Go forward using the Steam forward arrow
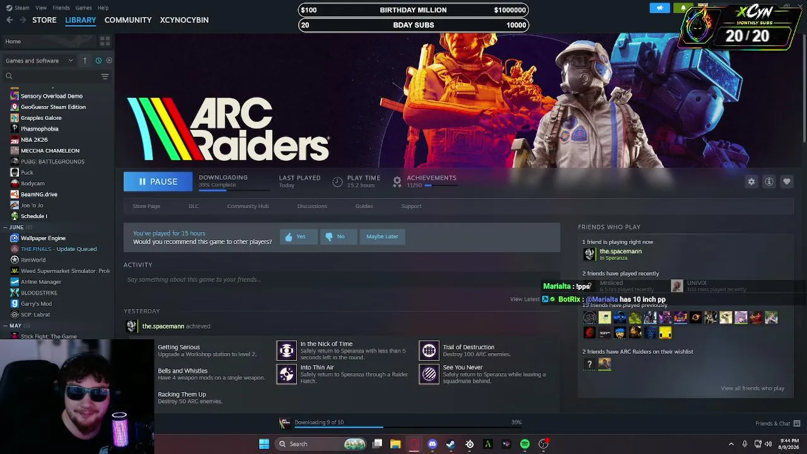 click(22, 20)
